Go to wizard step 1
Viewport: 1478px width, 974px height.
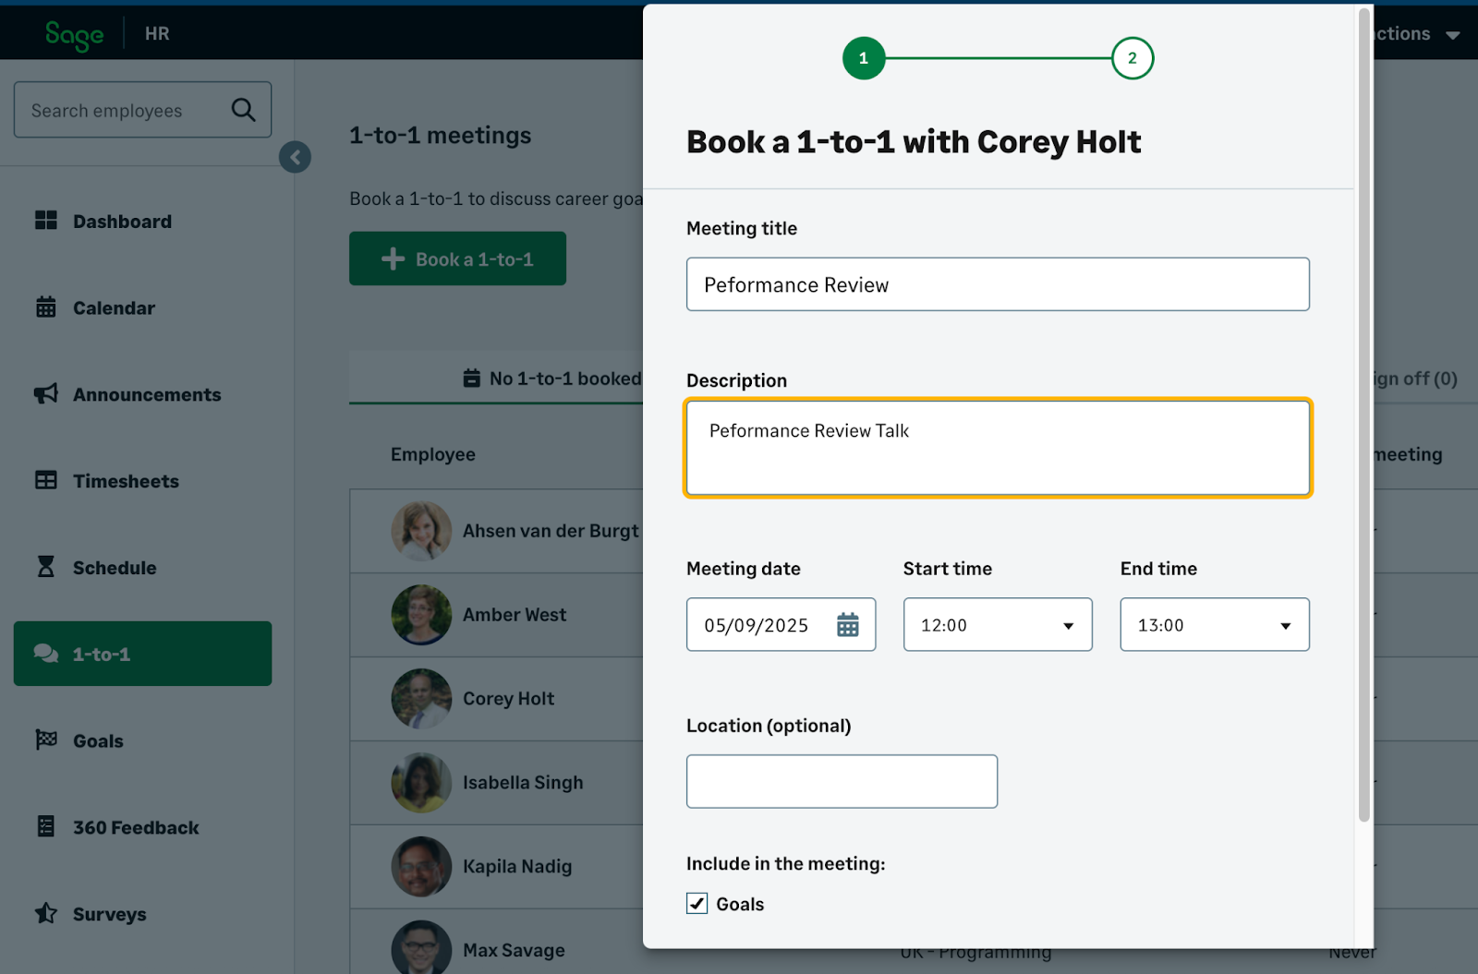tap(864, 58)
